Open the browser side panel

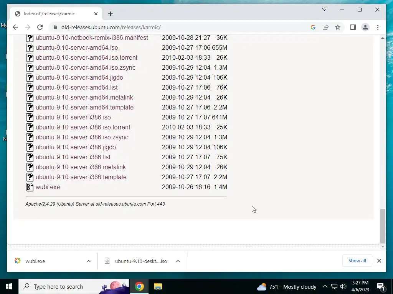point(353,27)
